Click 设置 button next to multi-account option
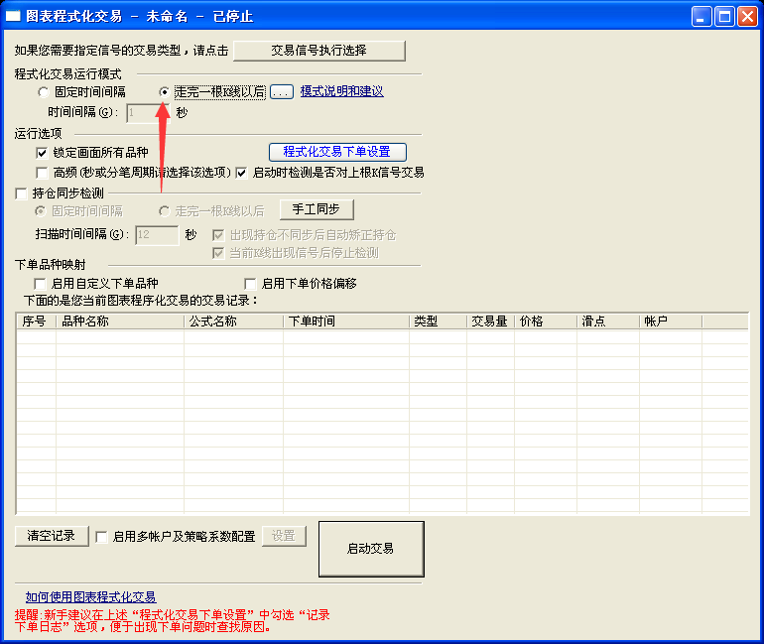This screenshot has width=764, height=644. click(x=284, y=536)
